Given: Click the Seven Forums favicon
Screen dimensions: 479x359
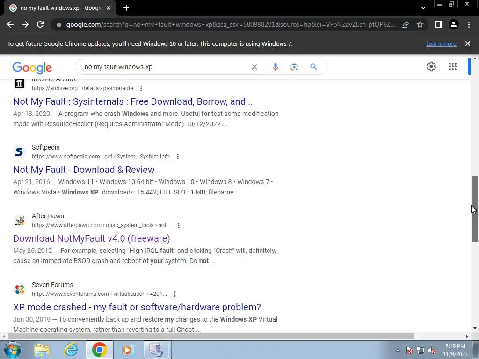Looking at the screenshot, I should [20, 289].
